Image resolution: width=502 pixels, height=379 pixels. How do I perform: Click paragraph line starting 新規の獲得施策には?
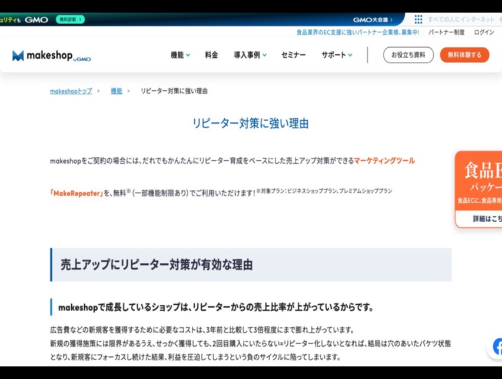(x=250, y=344)
